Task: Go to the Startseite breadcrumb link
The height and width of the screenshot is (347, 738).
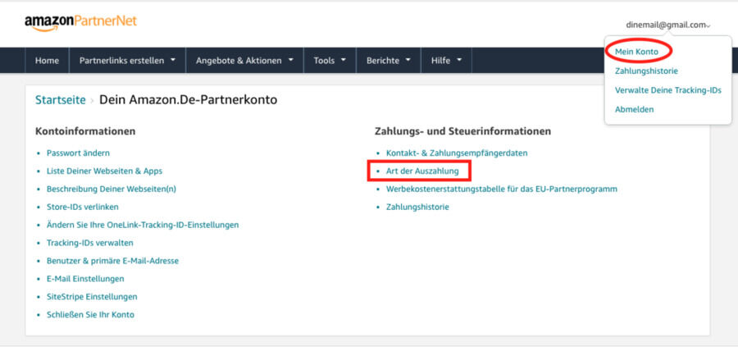Action: pos(60,100)
